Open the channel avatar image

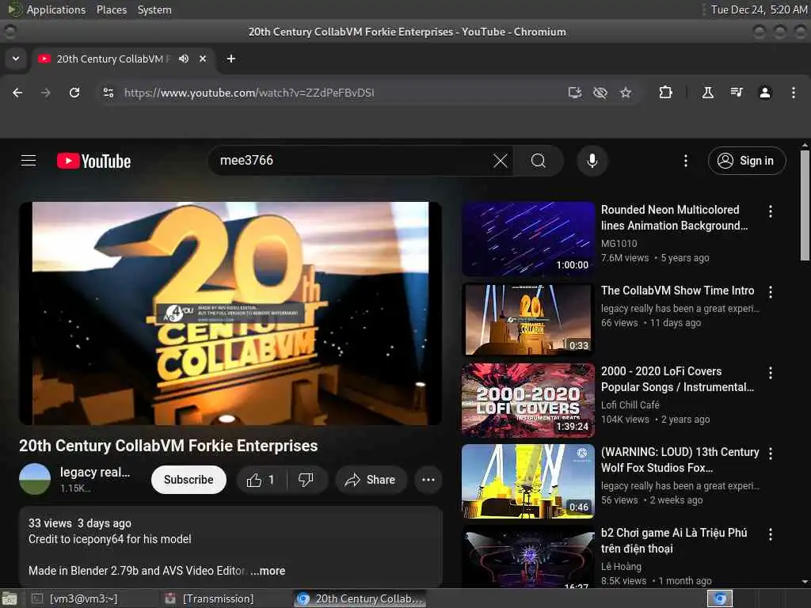35,479
